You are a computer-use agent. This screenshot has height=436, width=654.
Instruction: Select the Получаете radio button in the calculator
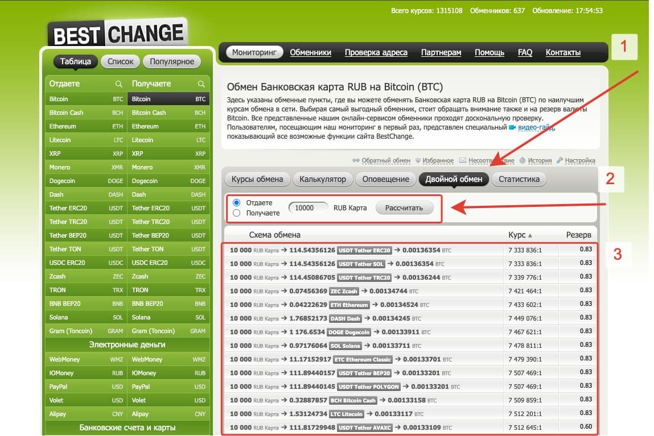(236, 213)
